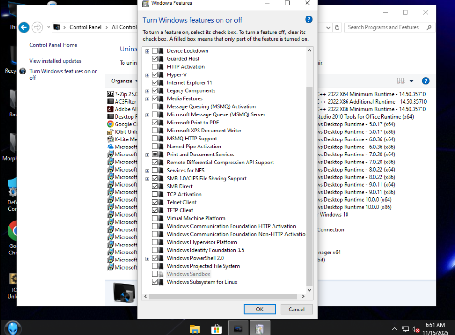Enable the Virtual Machine Platform checkbox

click(155, 218)
